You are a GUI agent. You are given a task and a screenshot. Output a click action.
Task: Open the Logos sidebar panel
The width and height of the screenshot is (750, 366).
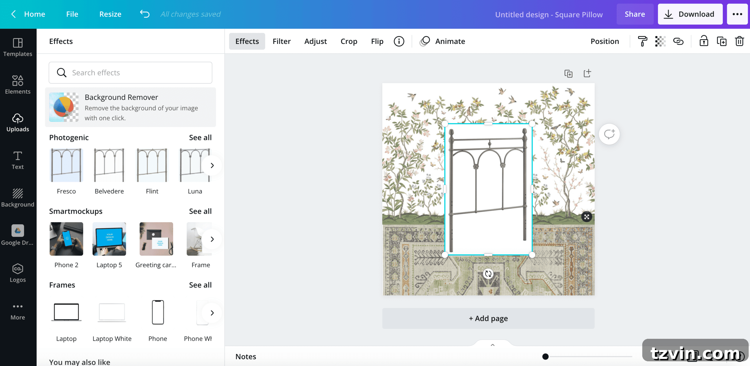(18, 273)
